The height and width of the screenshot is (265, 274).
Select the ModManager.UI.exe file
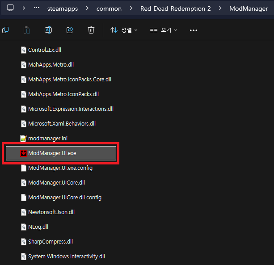pos(61,153)
